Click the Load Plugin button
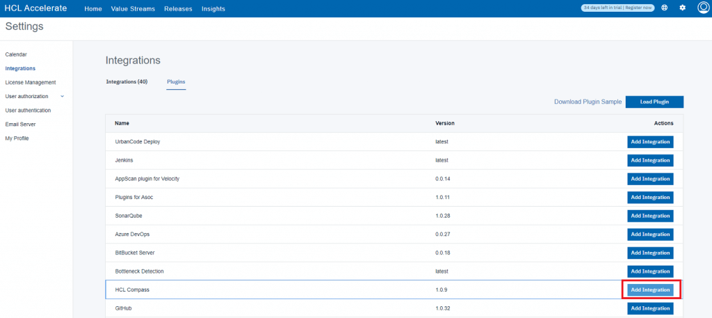 [x=654, y=102]
